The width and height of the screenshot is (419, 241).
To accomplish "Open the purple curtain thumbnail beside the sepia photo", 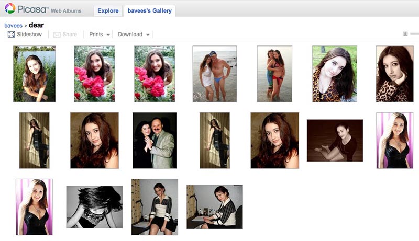I will click(x=395, y=141).
